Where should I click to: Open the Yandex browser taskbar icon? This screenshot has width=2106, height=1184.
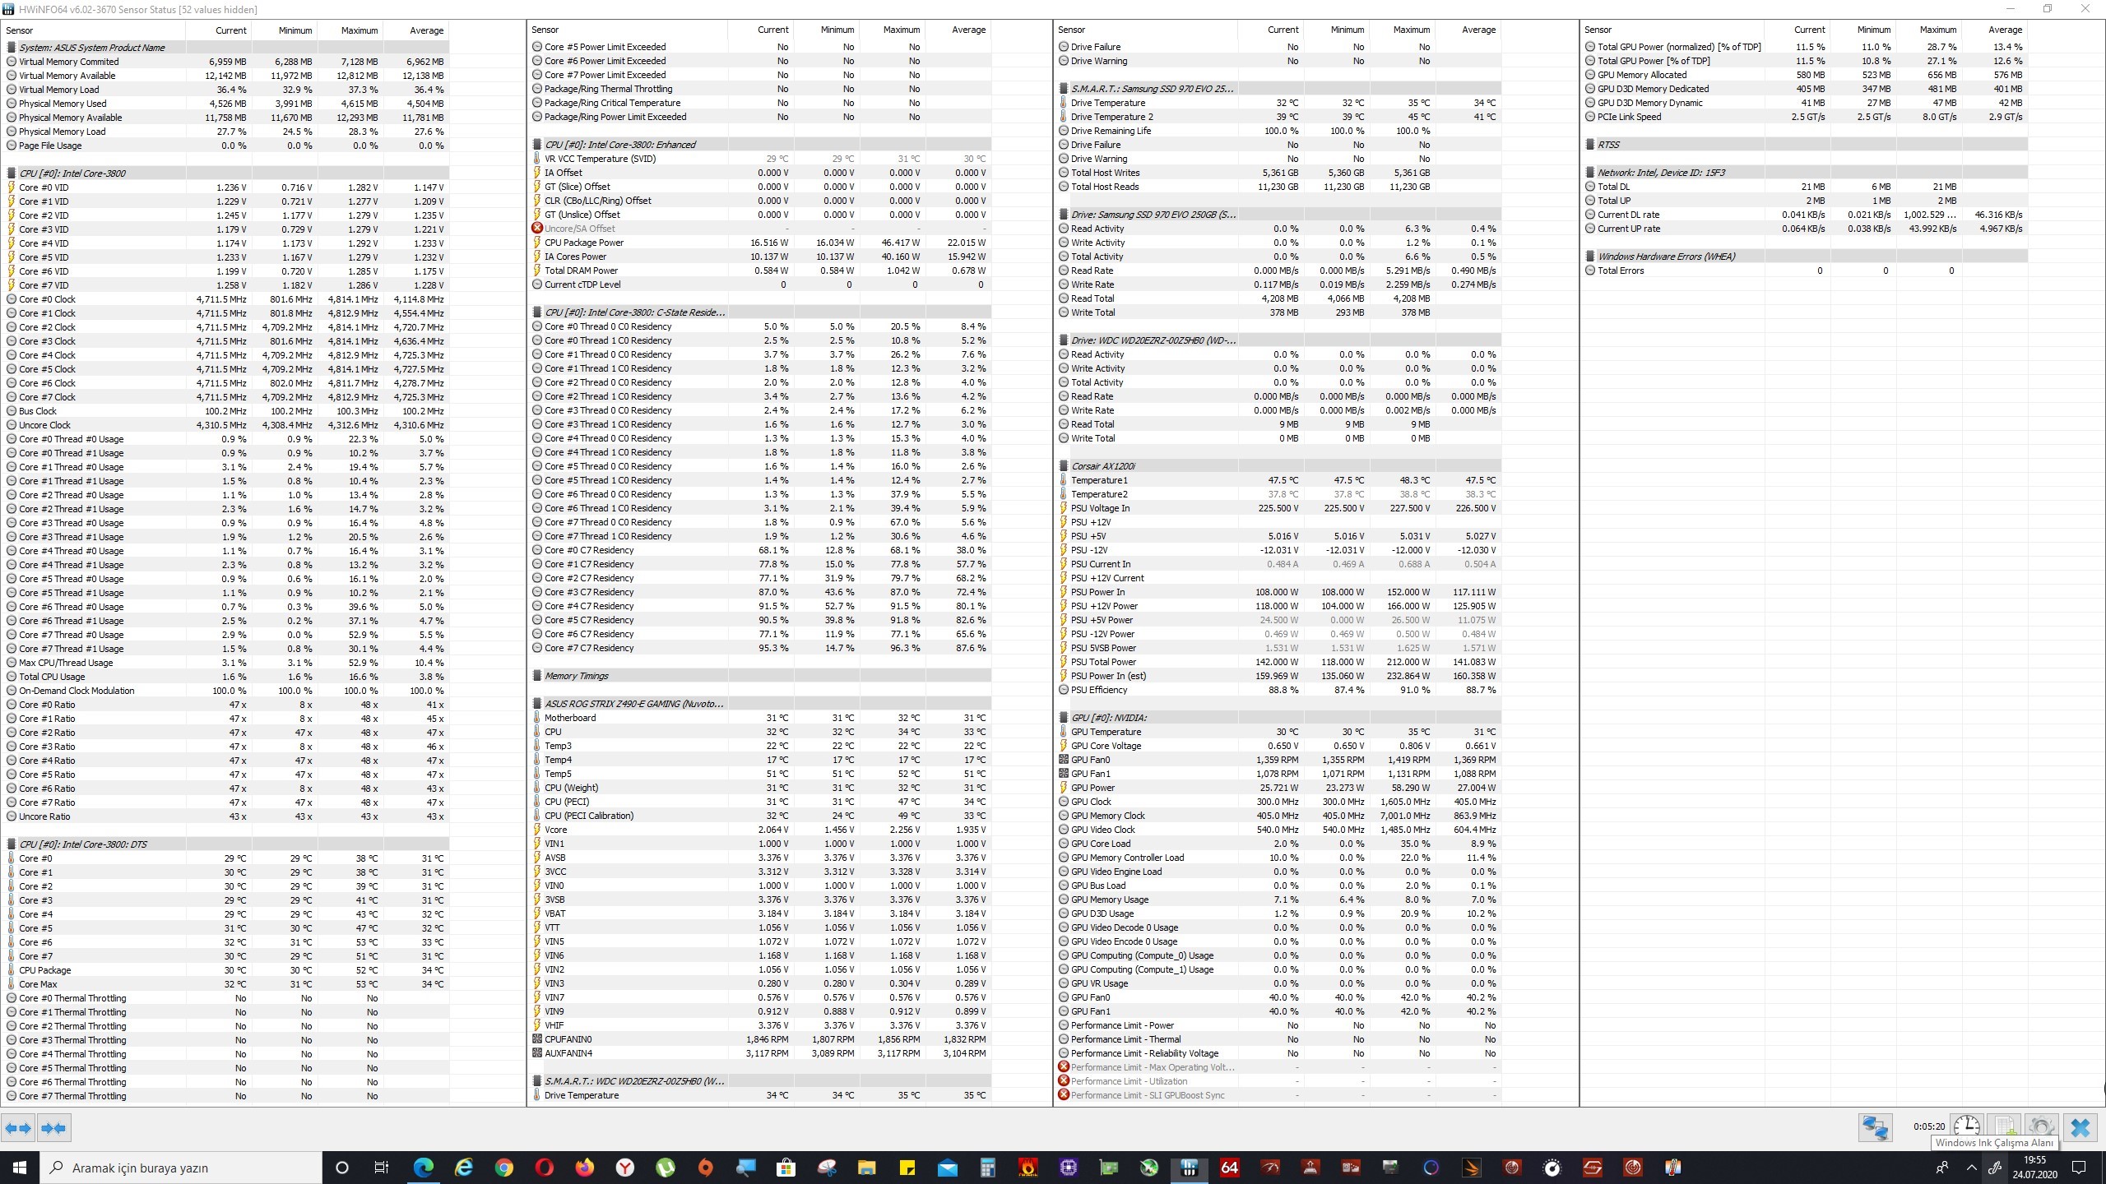(x=625, y=1168)
